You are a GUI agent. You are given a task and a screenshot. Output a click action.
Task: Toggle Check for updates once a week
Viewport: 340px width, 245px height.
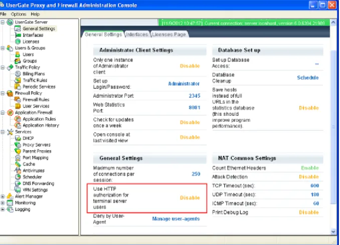click(190, 122)
